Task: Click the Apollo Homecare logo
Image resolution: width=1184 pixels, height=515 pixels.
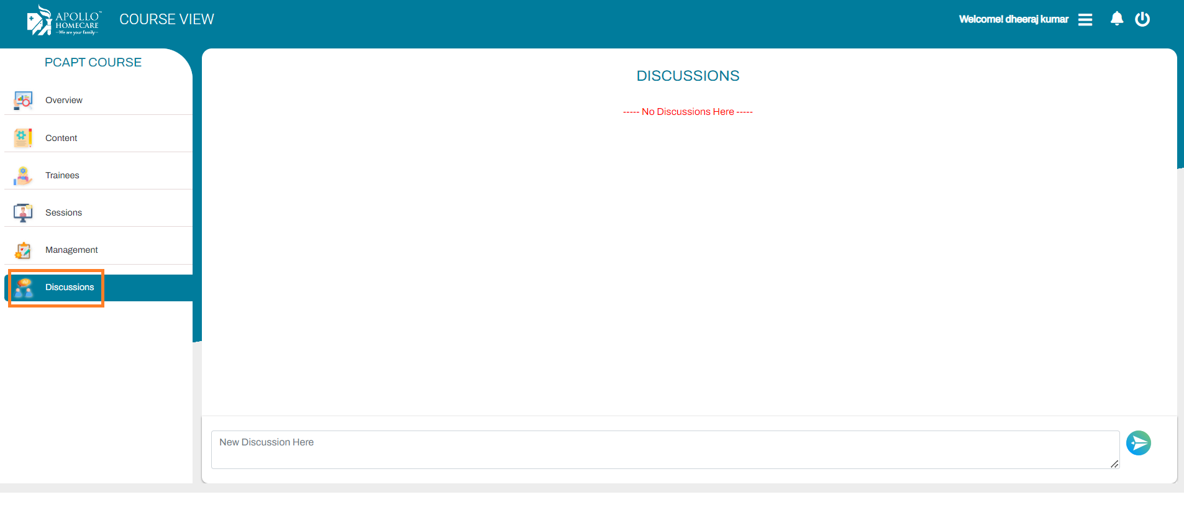Action: 63,20
